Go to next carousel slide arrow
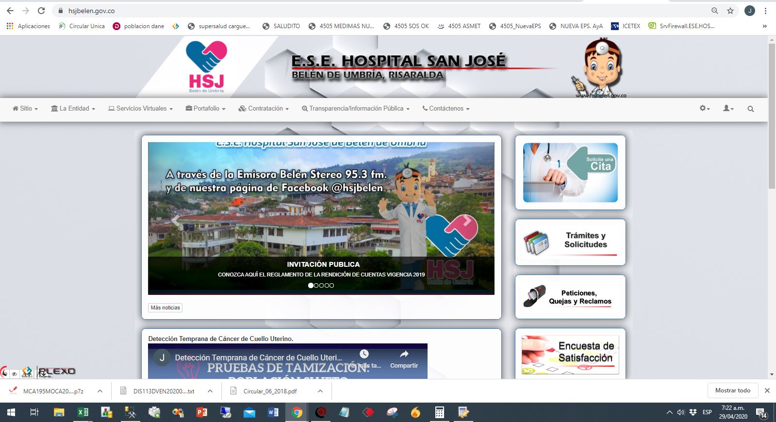This screenshot has height=422, width=776. click(x=467, y=221)
